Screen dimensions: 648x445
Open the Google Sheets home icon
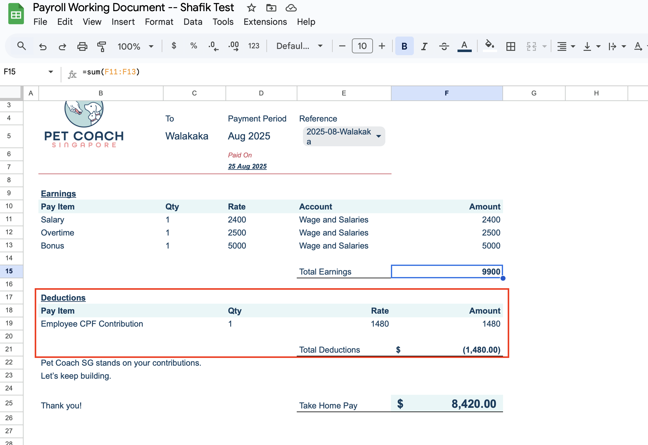(16, 14)
